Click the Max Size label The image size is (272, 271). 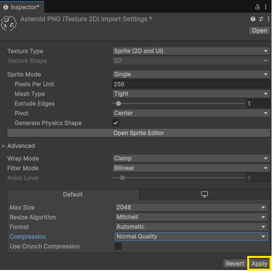22,207
